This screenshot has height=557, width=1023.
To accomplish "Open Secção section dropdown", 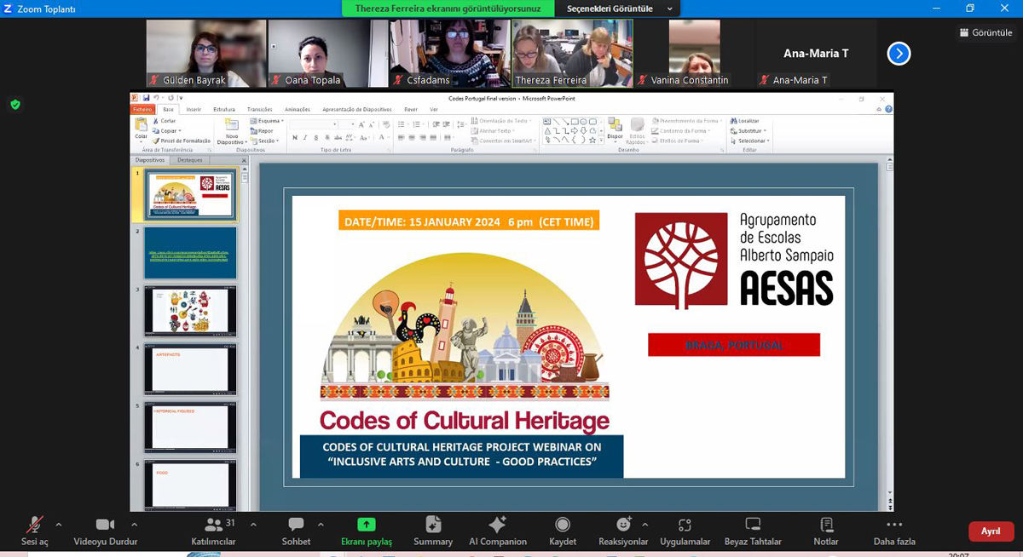I will 264,141.
